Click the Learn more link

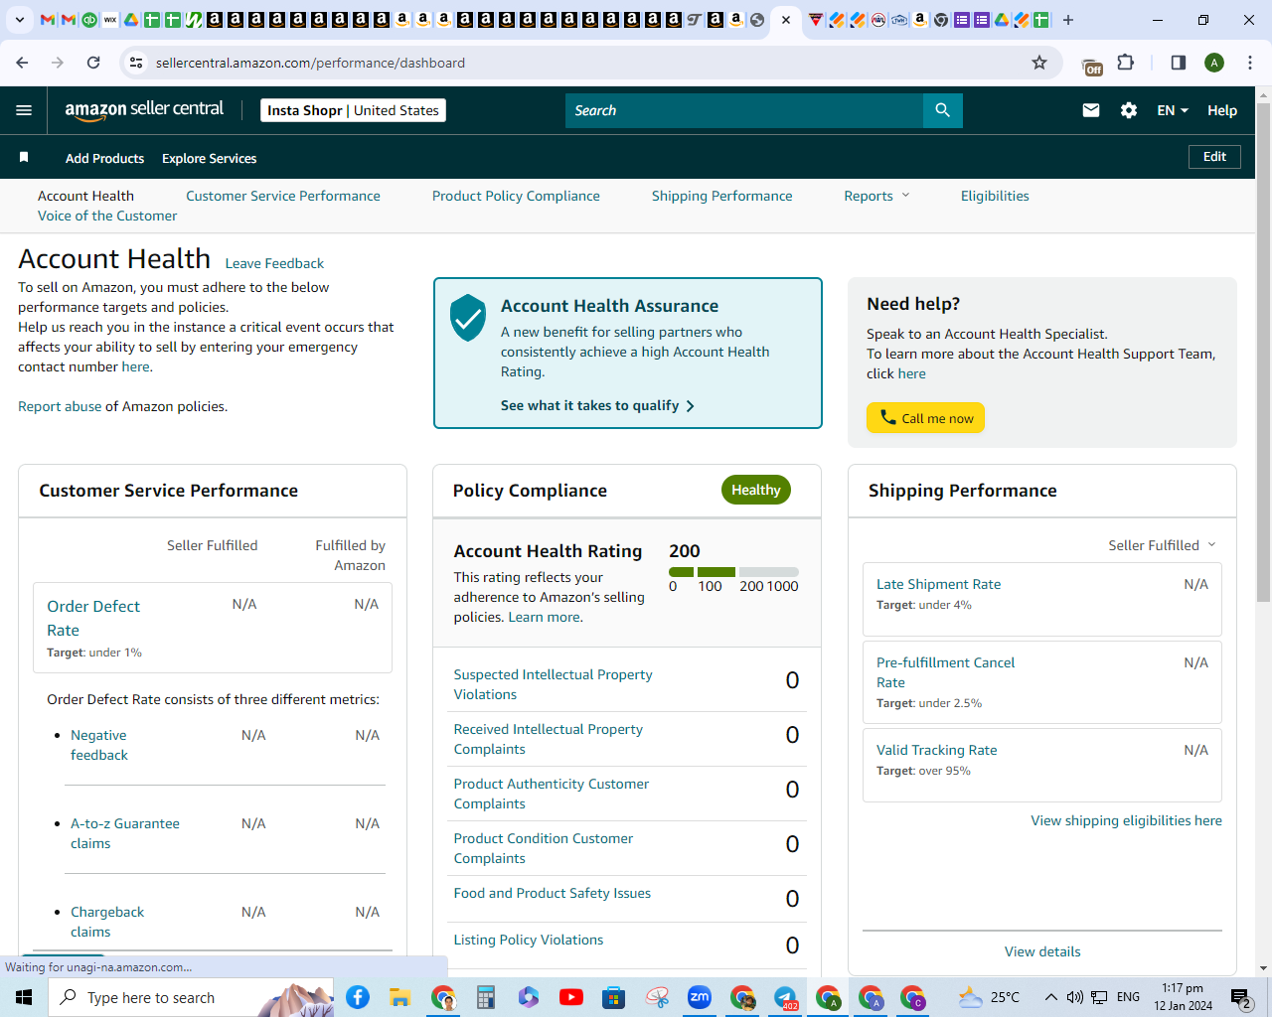[544, 617]
